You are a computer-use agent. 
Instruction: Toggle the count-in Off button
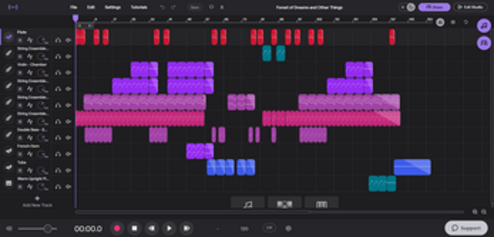click(269, 228)
